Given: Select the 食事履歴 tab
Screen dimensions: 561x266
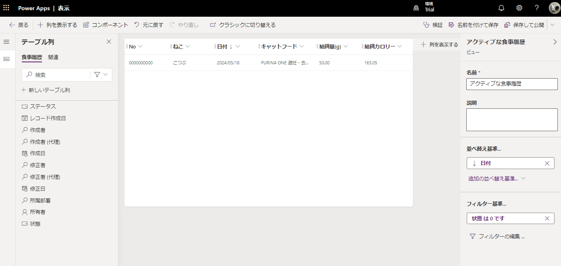Looking at the screenshot, I should [x=31, y=57].
